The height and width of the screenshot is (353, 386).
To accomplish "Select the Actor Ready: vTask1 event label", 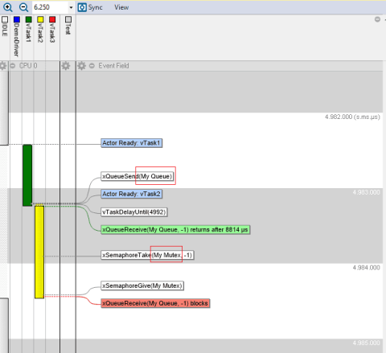I will (131, 143).
